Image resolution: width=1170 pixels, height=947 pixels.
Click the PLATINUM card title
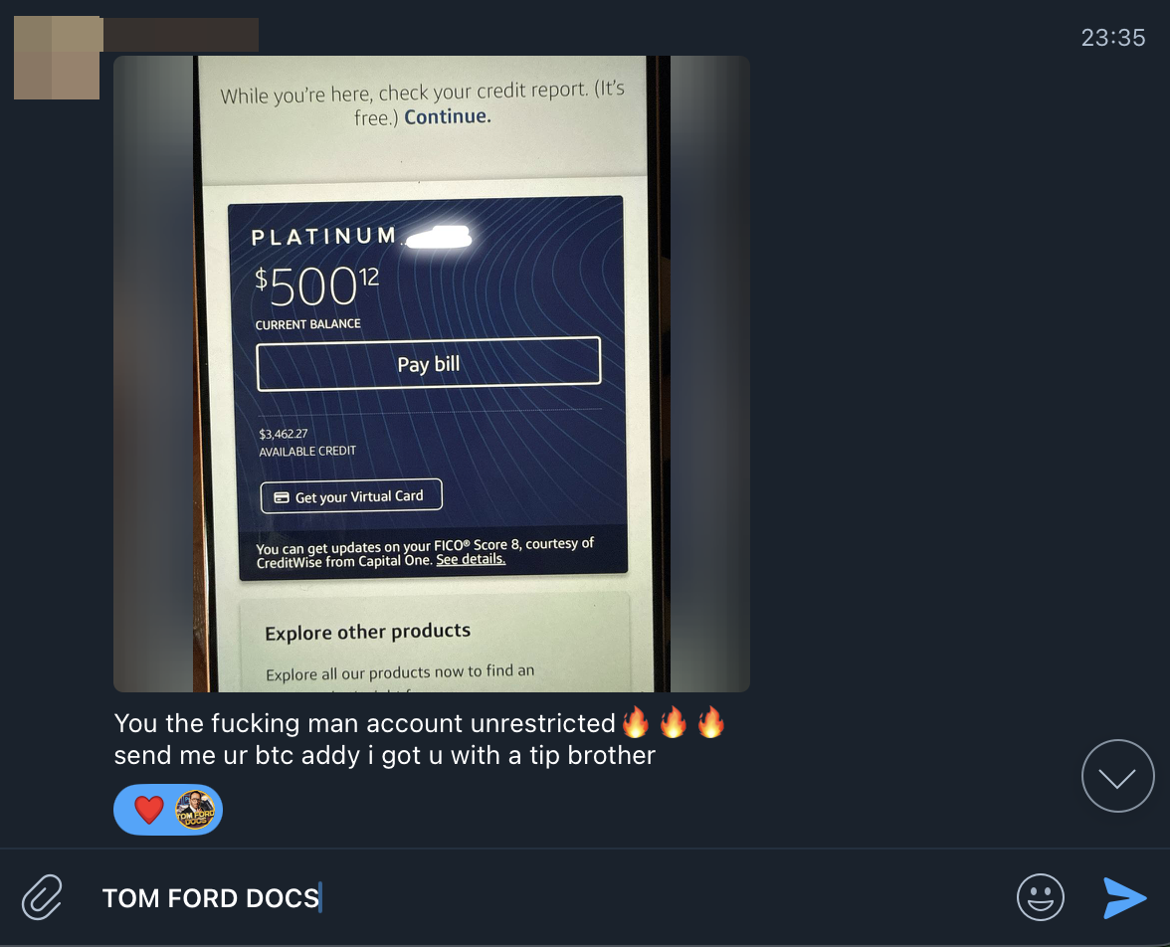pos(324,237)
